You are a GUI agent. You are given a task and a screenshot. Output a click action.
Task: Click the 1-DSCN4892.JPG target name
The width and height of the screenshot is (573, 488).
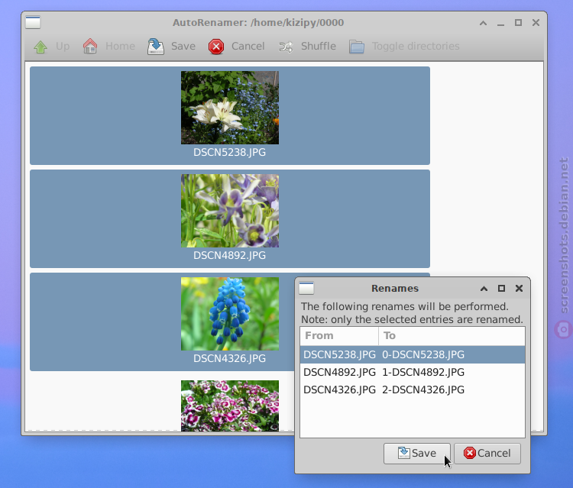coord(423,372)
